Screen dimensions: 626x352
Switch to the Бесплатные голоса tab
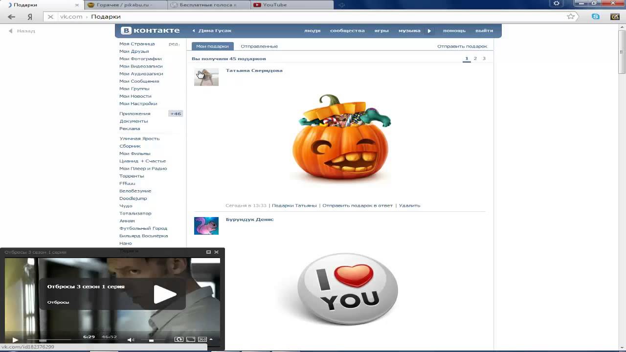pyautogui.click(x=209, y=5)
